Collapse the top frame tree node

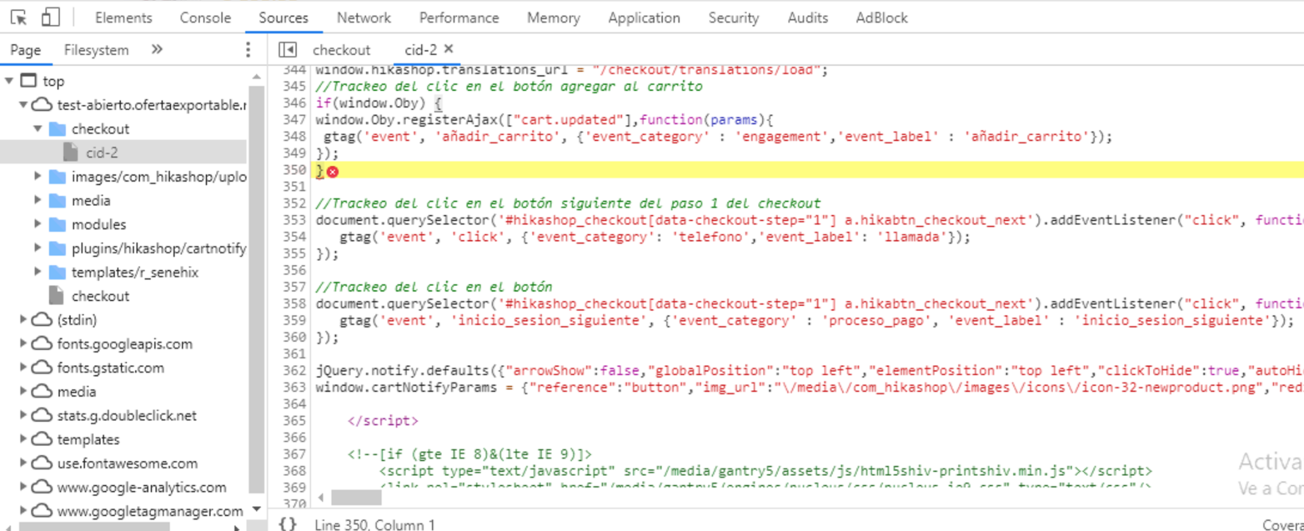click(9, 81)
